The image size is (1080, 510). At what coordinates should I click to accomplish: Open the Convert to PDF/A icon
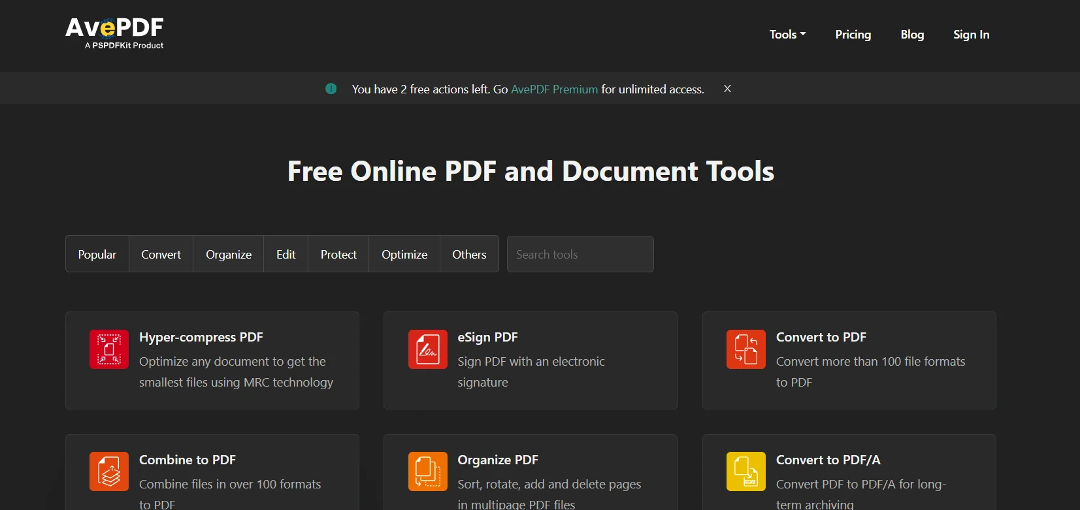coord(746,471)
